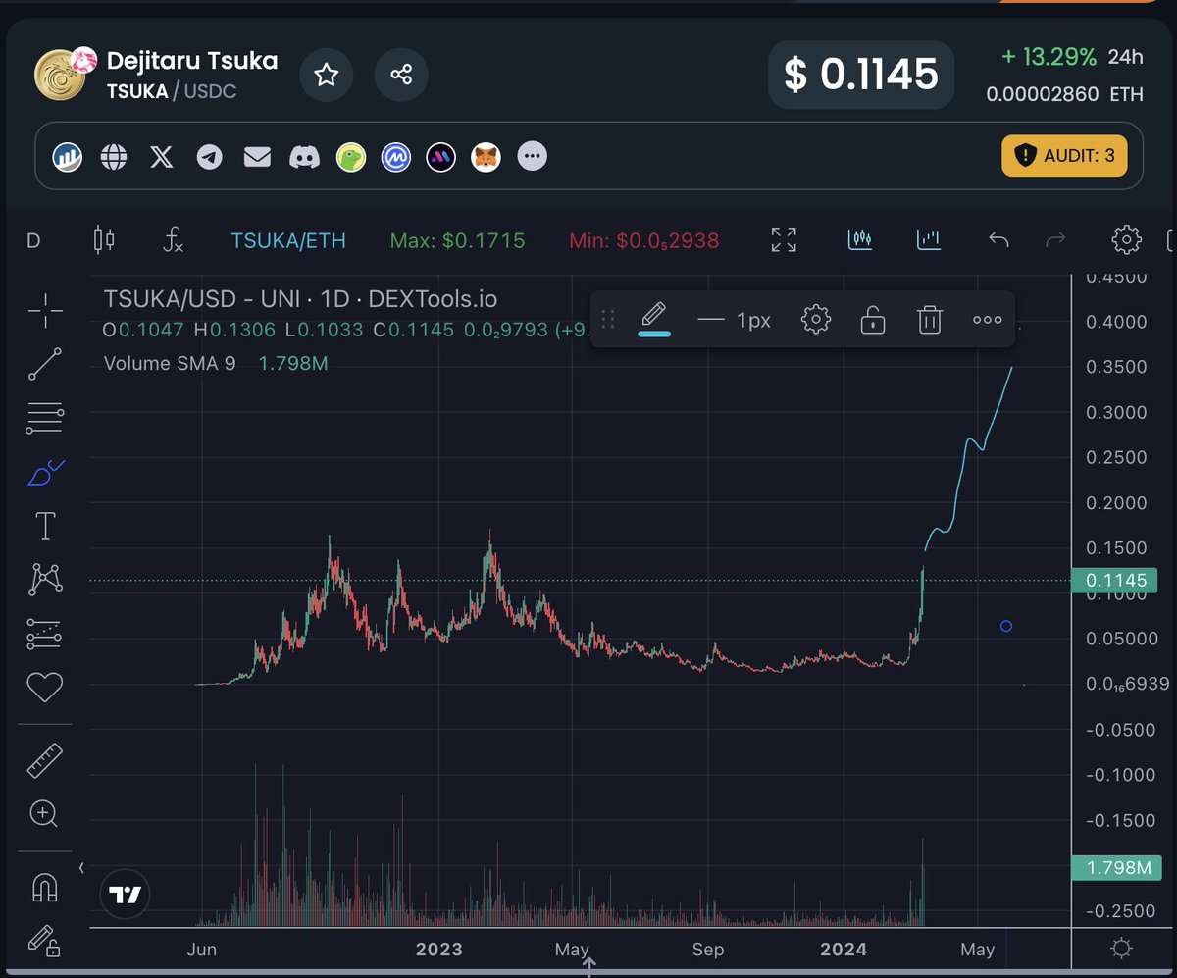
Task: Open drawing settings gear in floating toolbar
Action: 816,319
